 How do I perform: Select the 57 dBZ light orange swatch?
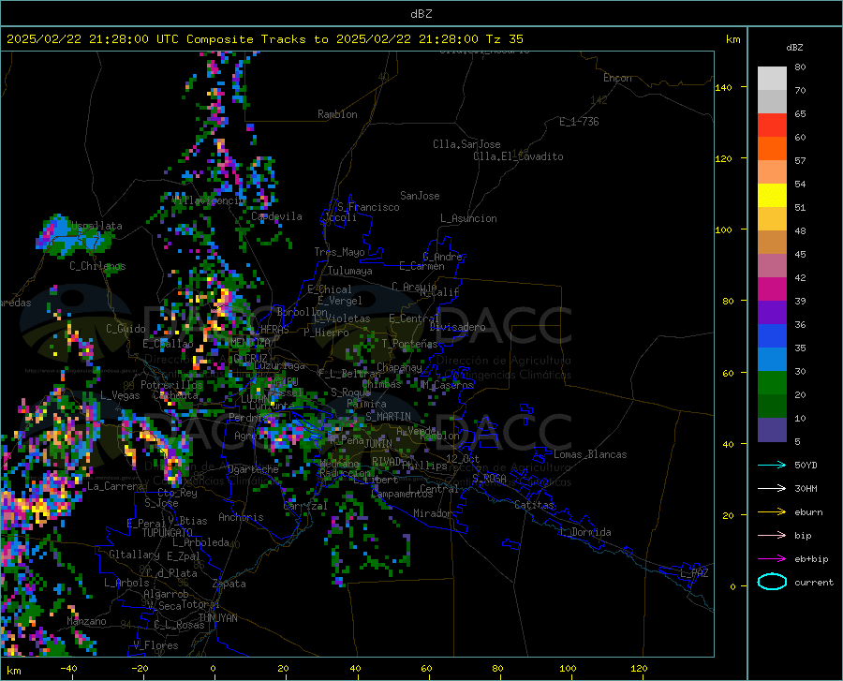[x=772, y=172]
